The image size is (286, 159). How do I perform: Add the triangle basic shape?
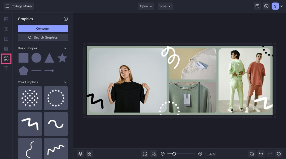pos(49,58)
